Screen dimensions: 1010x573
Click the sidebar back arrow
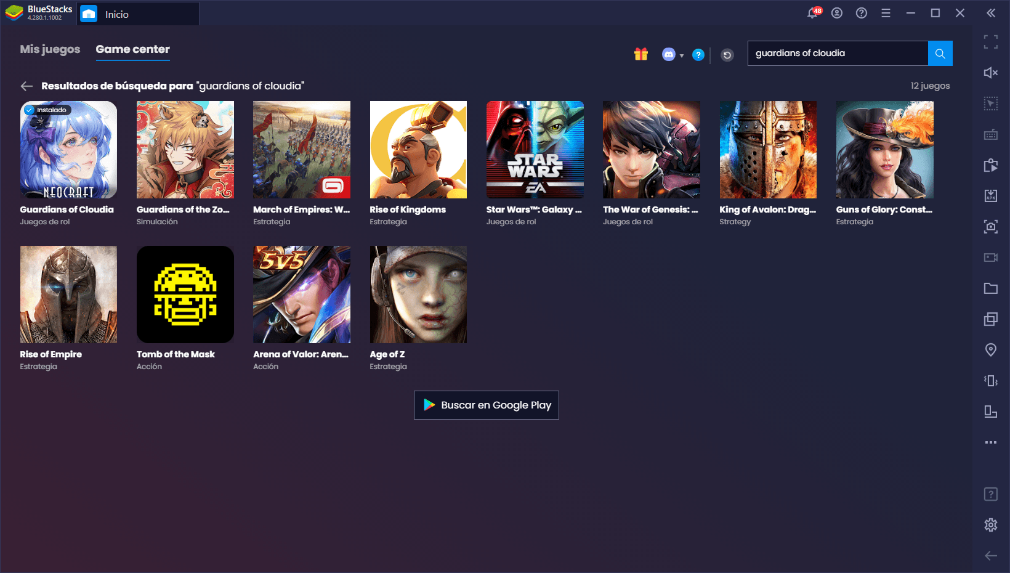pos(991,556)
